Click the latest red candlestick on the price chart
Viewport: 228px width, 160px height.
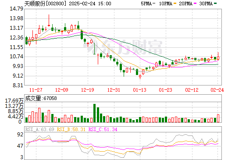218,58
